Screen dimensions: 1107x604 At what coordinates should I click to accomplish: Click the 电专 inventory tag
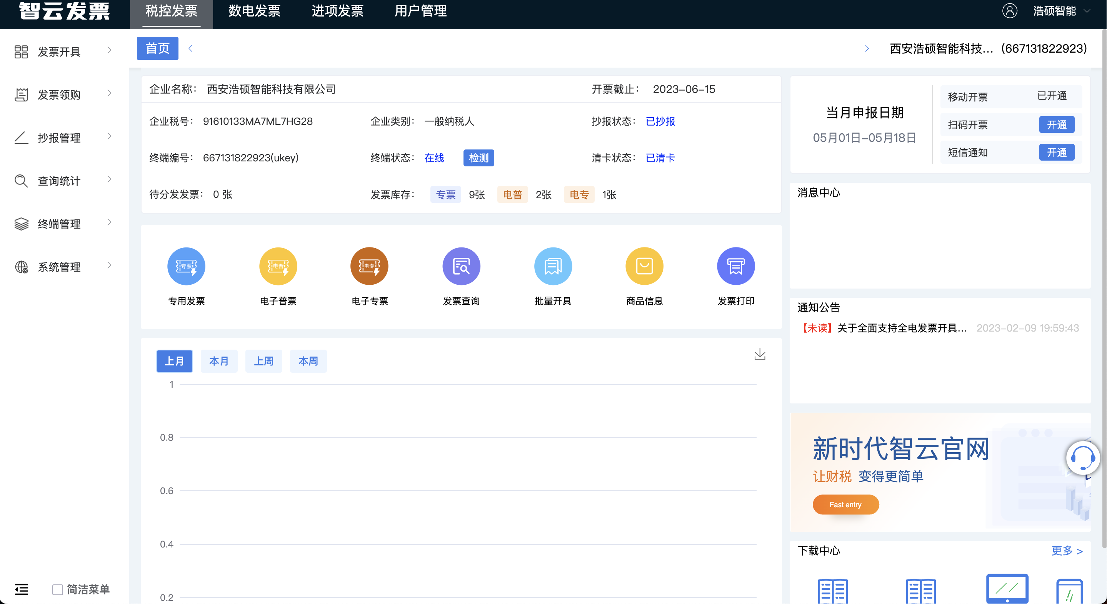tap(579, 195)
